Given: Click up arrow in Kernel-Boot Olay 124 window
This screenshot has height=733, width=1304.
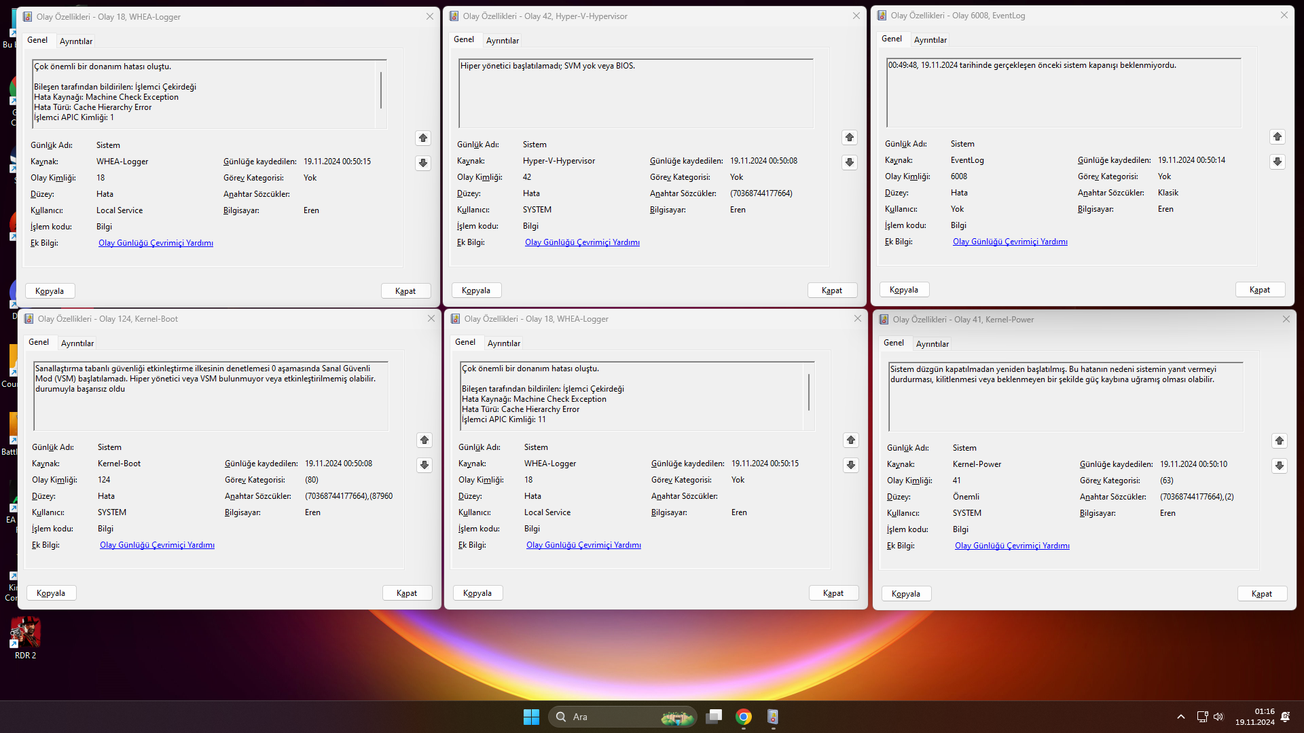Looking at the screenshot, I should (424, 440).
